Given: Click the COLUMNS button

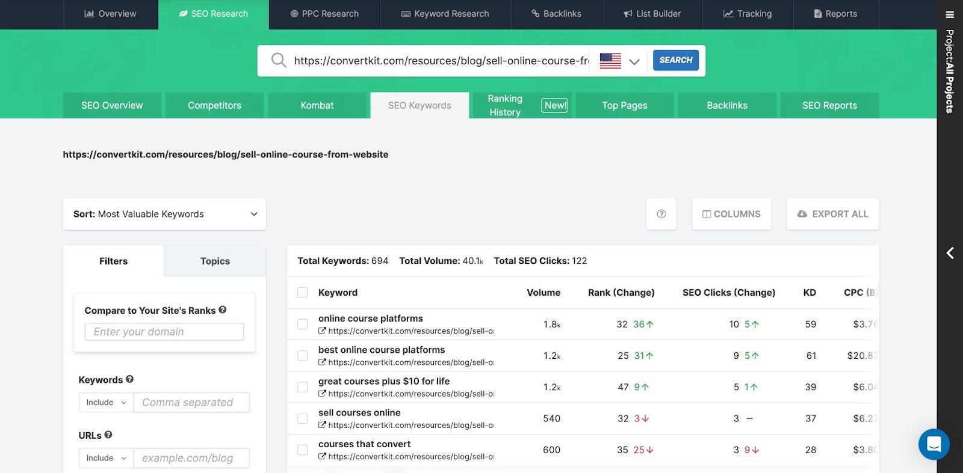Looking at the screenshot, I should (731, 214).
